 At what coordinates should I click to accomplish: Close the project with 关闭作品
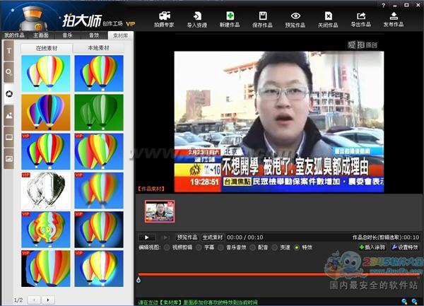(328, 19)
